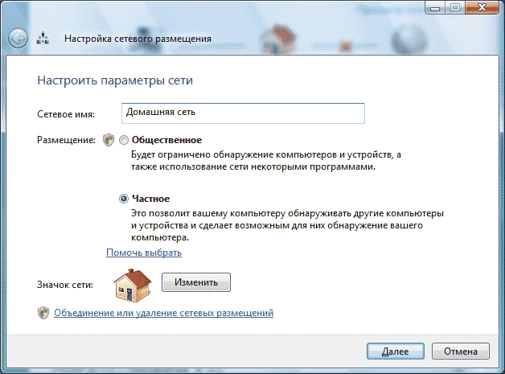The width and height of the screenshot is (505, 374).
Task: Proceed with the Далее button
Action: (x=395, y=351)
